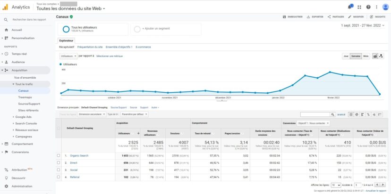Open the Google apps grid
The image size is (391, 194).
(x=359, y=7)
